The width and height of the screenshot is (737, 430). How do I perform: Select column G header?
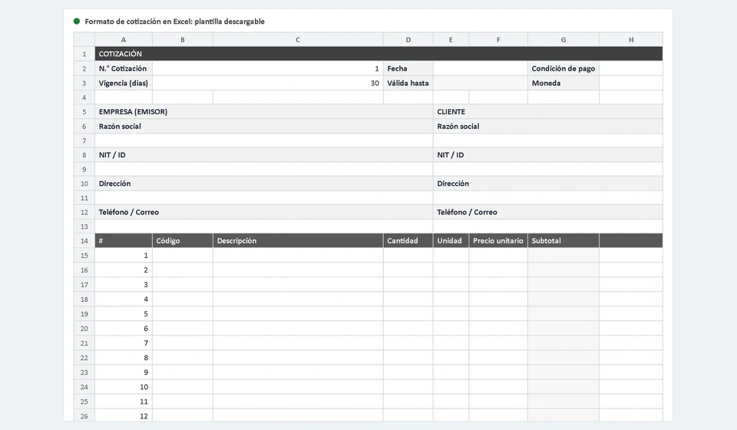click(563, 40)
